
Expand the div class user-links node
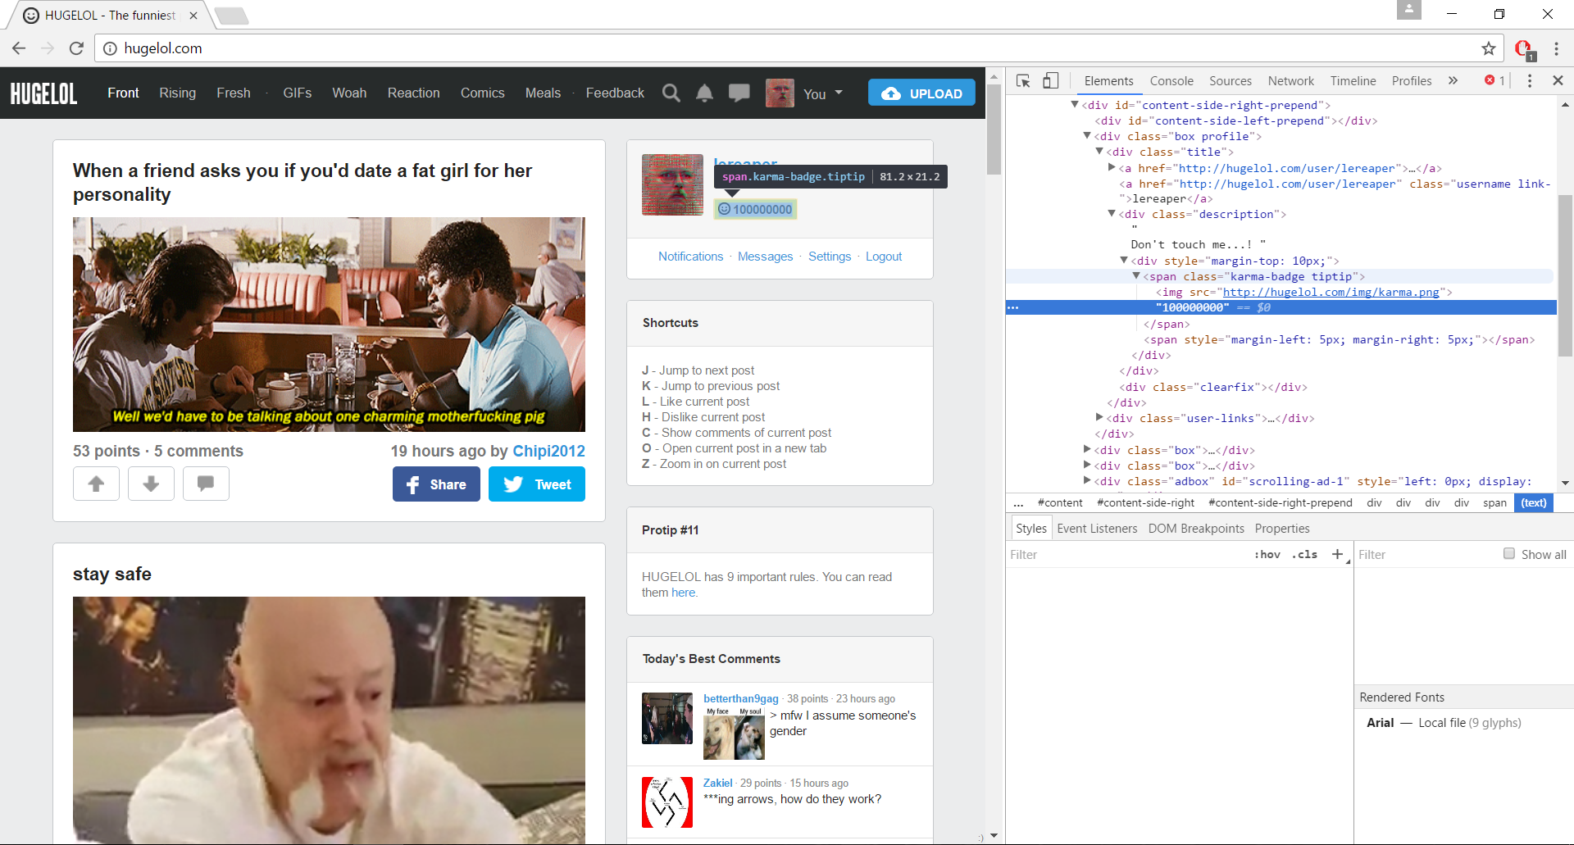[x=1099, y=418]
